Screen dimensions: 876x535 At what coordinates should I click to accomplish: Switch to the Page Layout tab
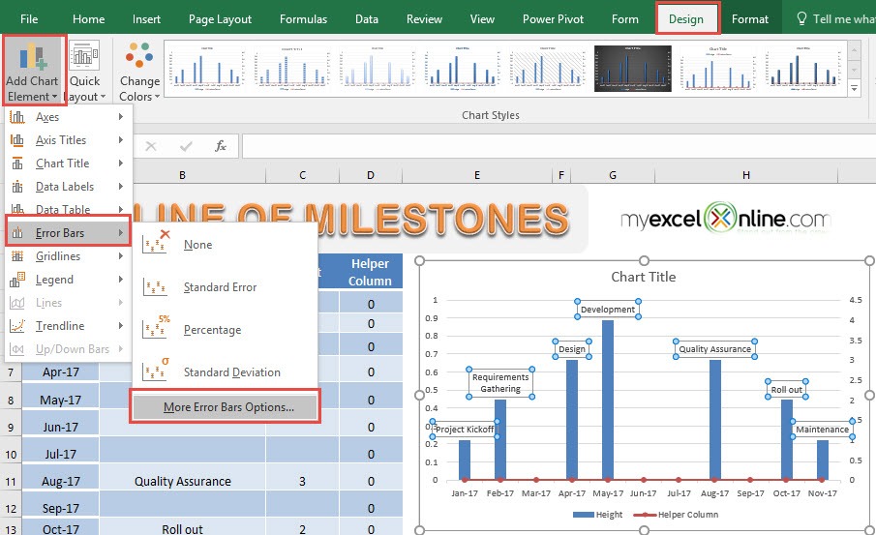(220, 19)
